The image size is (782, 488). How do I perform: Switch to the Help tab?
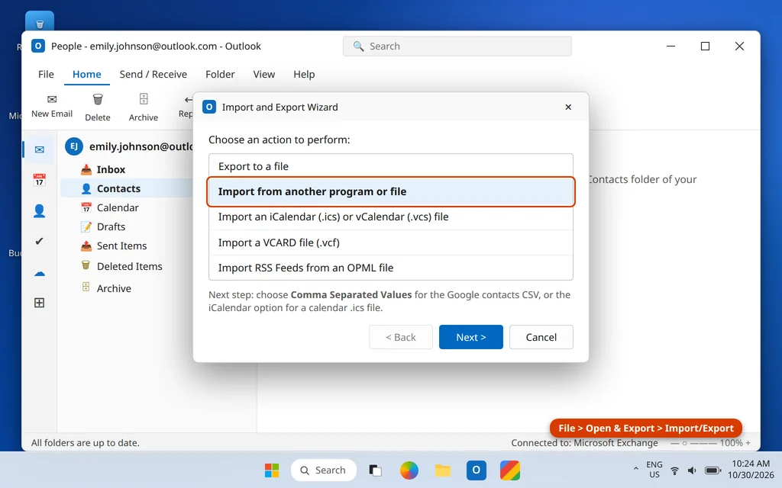(304, 74)
